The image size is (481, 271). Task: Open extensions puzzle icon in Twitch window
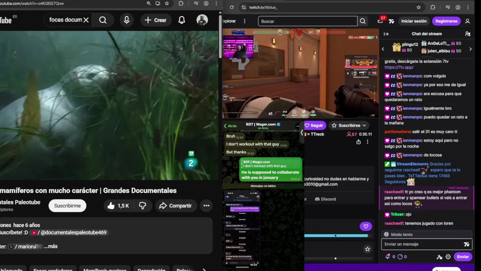click(x=433, y=7)
